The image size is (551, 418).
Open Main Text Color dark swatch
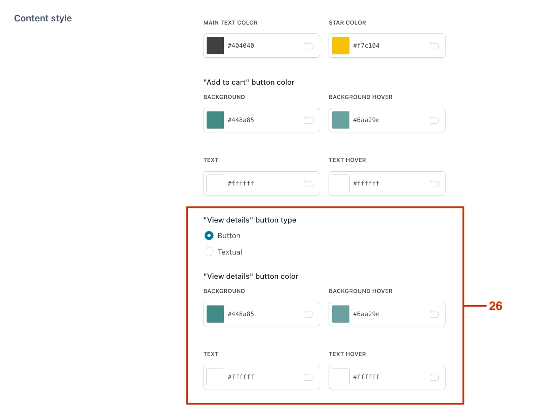(x=215, y=46)
